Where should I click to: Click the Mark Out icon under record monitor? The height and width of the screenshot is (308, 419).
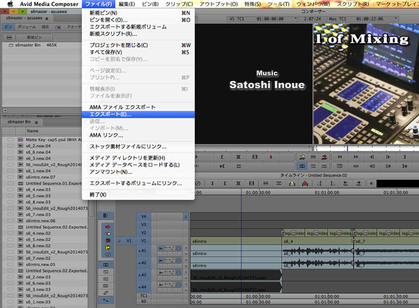tap(405, 157)
